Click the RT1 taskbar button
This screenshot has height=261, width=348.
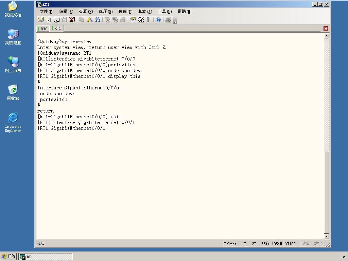coord(46,257)
